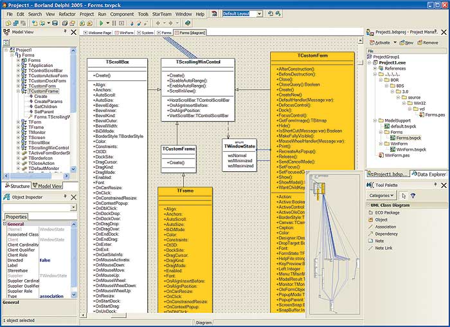Viewport: 450px width, 327px height.
Task: Open the StarTeam menu
Action: tap(161, 14)
